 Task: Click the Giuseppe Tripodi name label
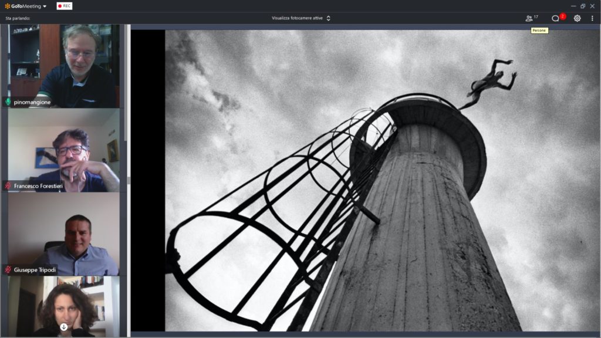click(35, 270)
